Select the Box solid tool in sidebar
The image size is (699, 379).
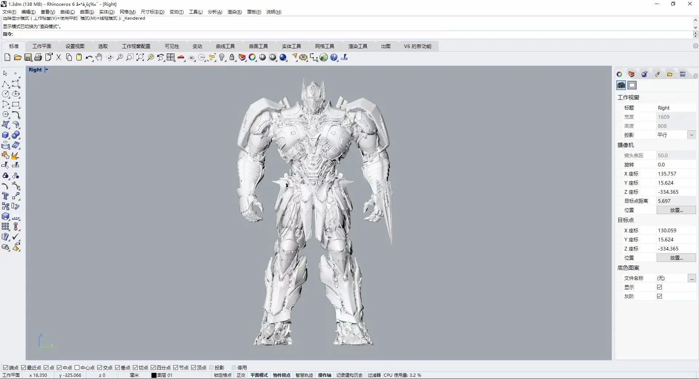point(5,135)
